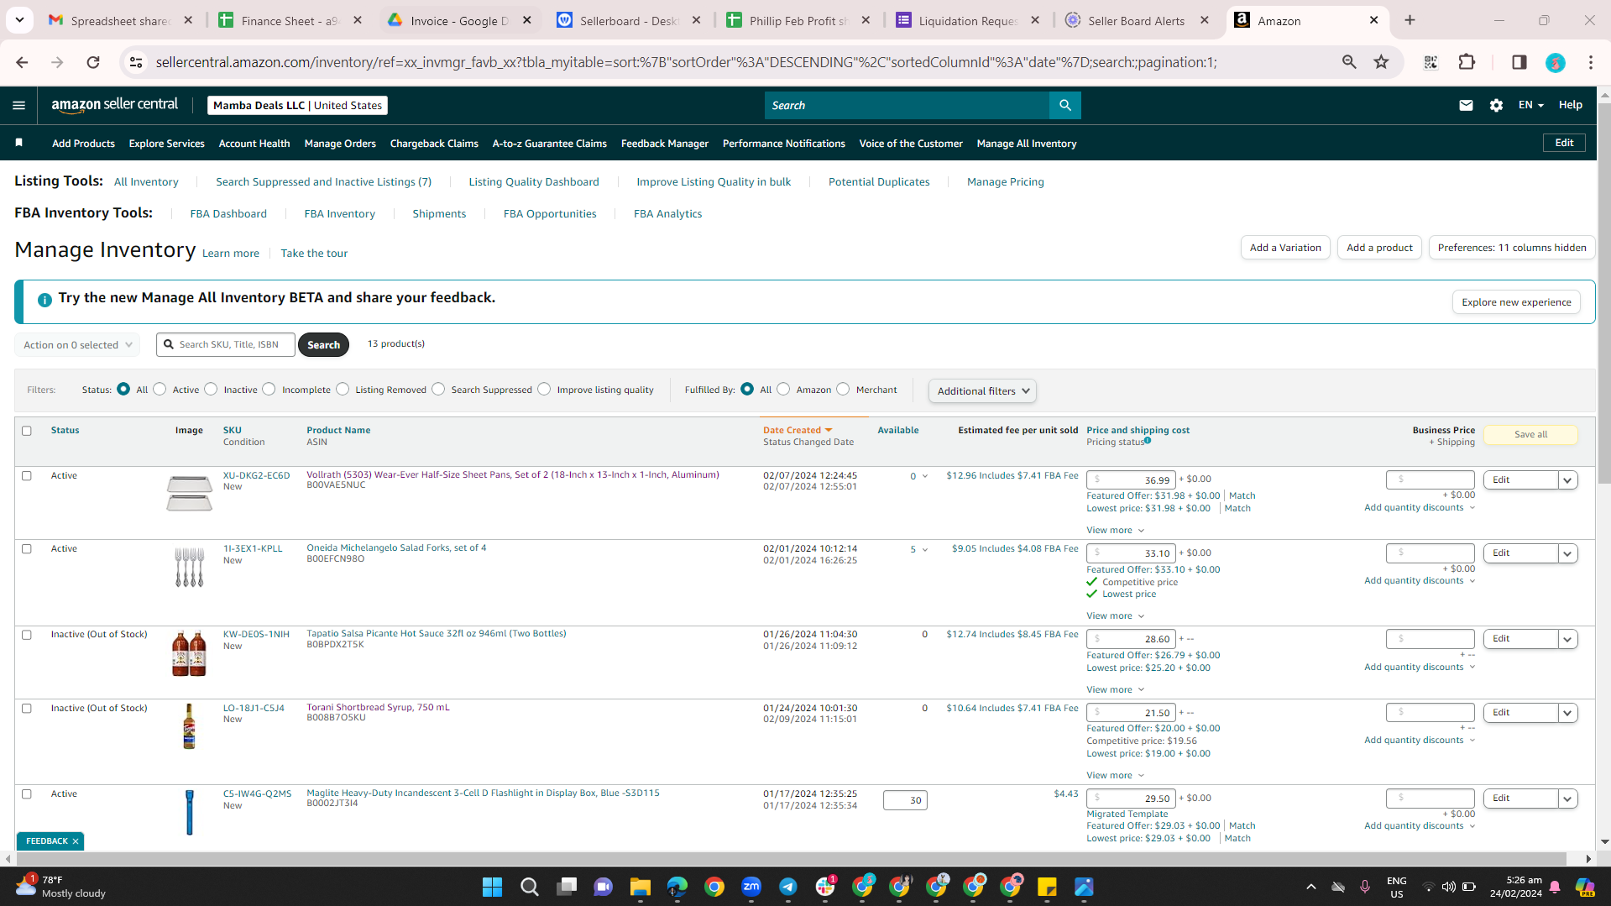
Task: Open the FBA Inventory tool link
Action: pos(339,214)
